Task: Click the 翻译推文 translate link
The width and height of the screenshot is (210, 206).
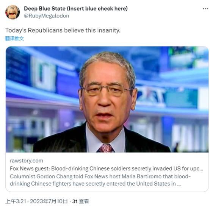Action: pos(14,39)
